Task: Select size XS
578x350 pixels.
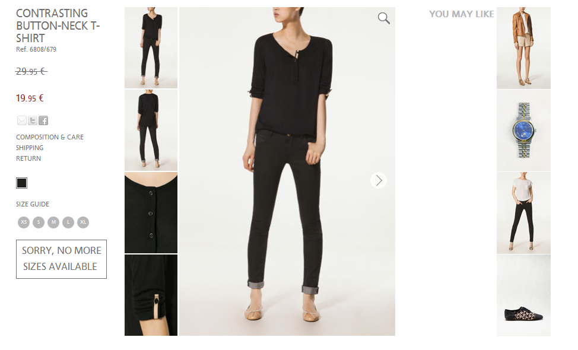Action: [24, 222]
